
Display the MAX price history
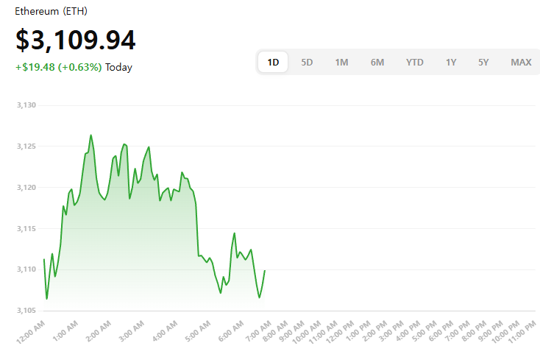[x=521, y=63]
